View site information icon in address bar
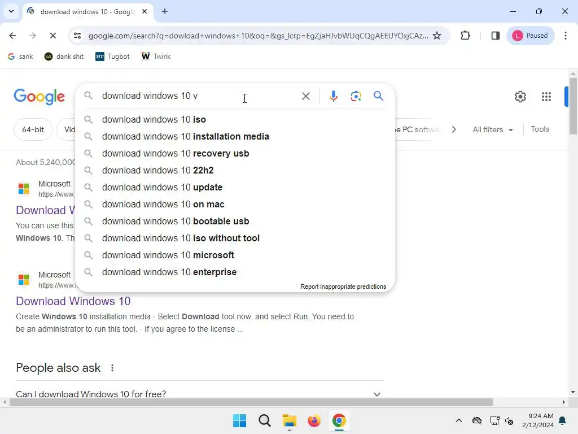Viewport: 578px width, 434px height. pos(77,36)
